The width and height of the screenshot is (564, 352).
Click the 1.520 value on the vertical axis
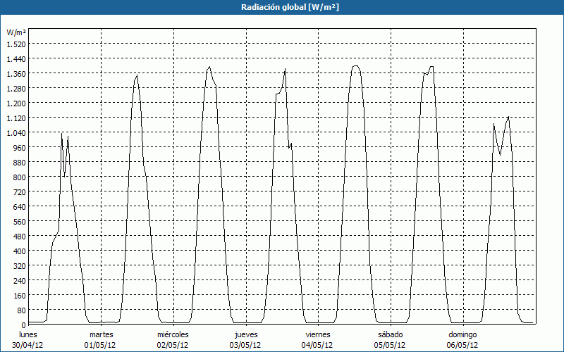(16, 44)
